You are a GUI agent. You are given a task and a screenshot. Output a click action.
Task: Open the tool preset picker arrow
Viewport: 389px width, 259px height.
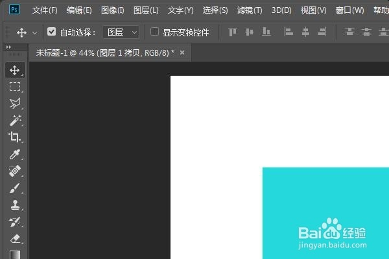click(x=35, y=33)
